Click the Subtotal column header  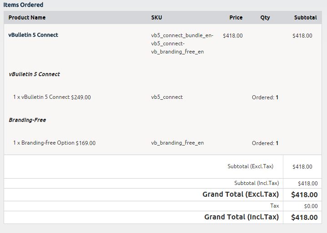[x=305, y=18]
